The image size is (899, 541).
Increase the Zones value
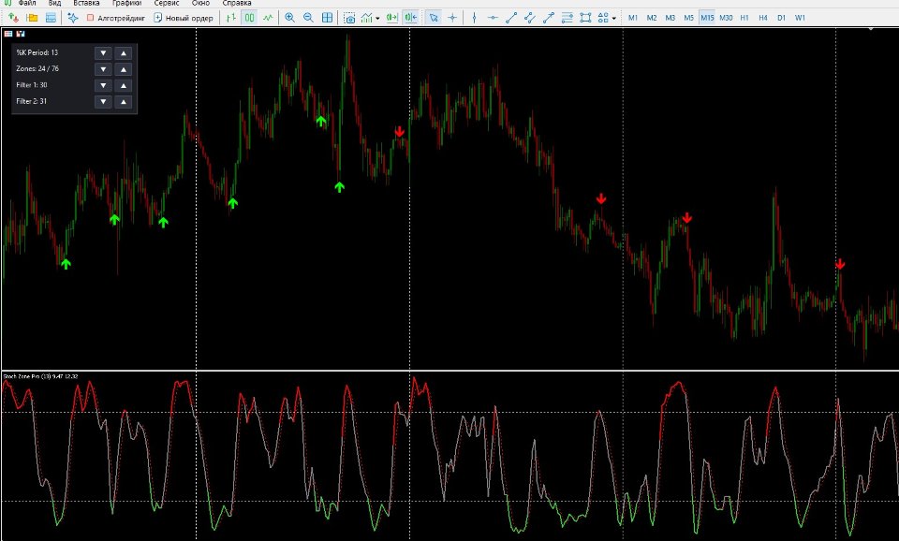tap(124, 69)
